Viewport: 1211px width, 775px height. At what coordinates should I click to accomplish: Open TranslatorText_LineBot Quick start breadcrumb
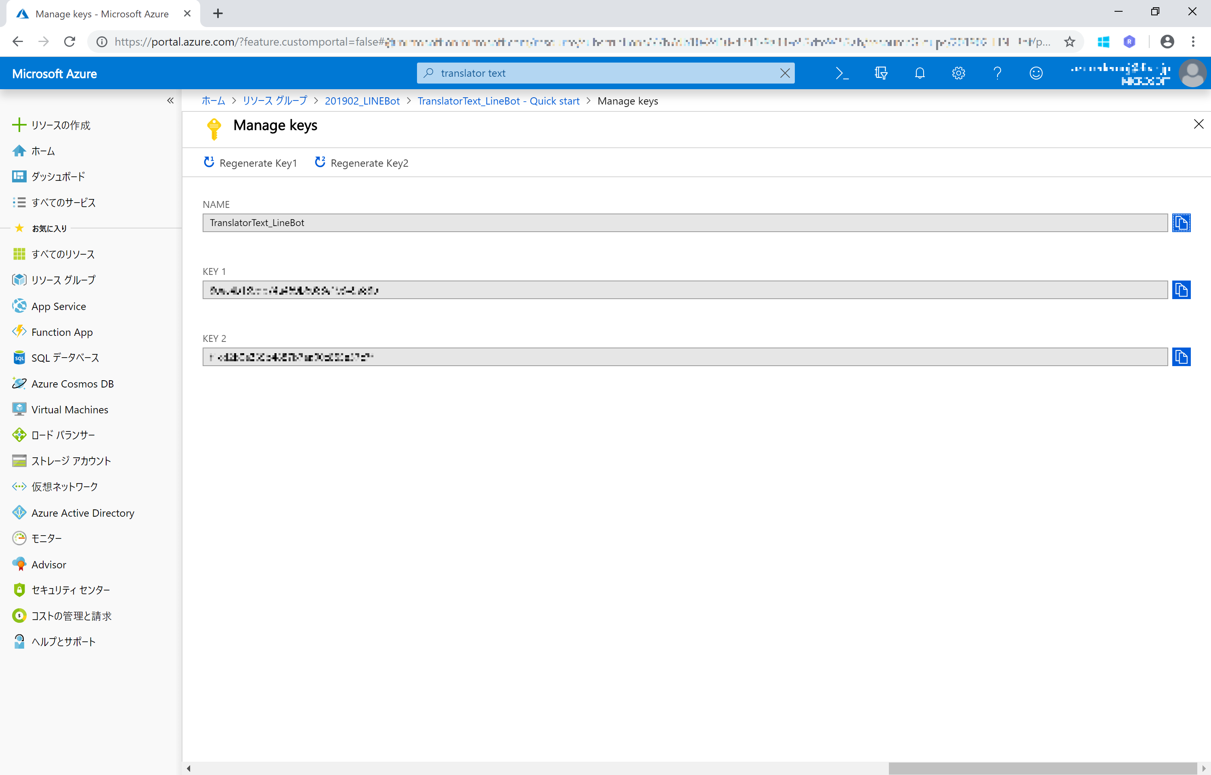498,101
